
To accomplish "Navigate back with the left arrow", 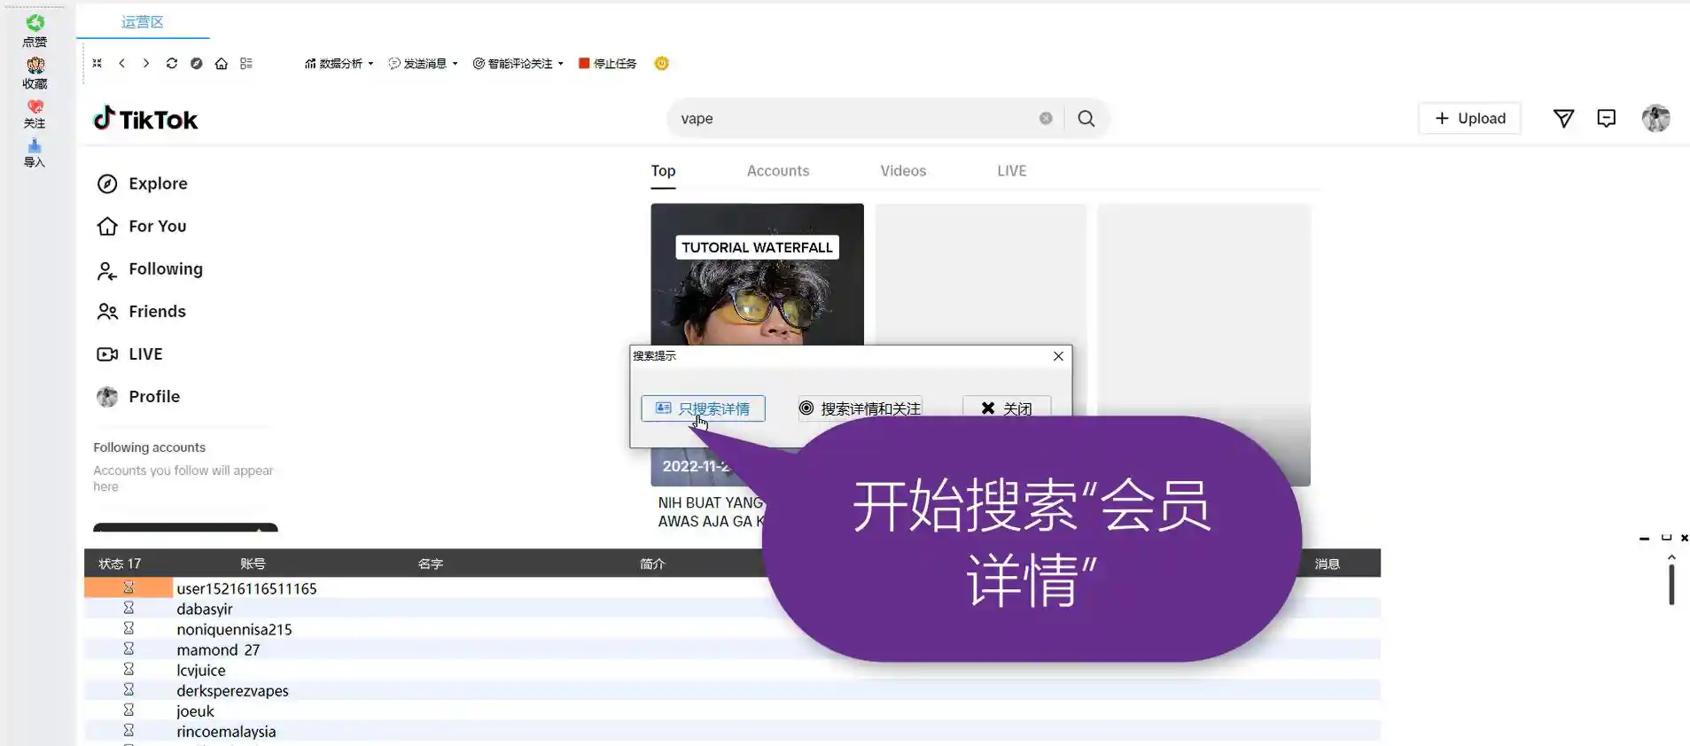I will [121, 64].
